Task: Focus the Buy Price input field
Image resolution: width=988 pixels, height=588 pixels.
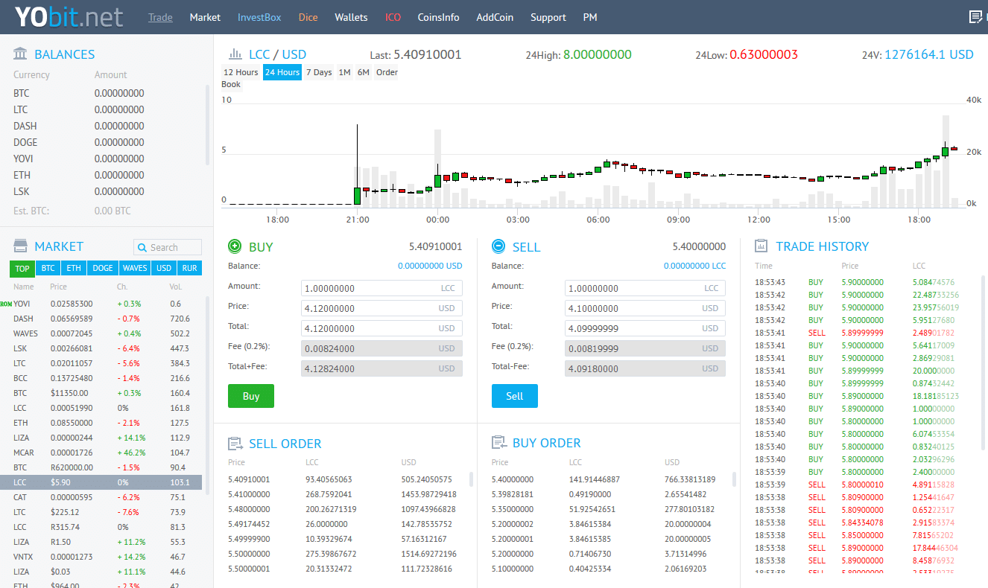Action: (381, 308)
